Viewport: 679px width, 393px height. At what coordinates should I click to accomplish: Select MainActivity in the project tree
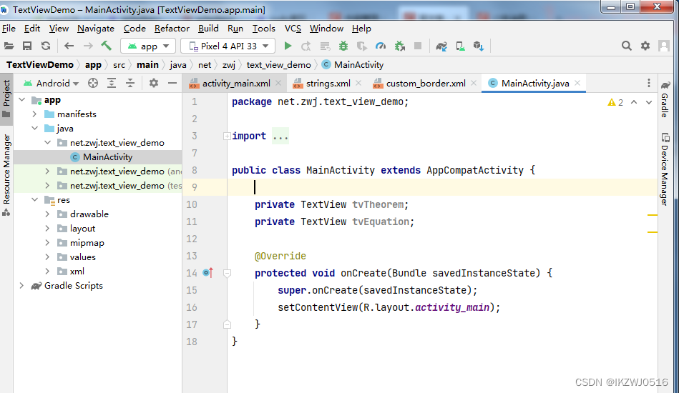click(98, 157)
